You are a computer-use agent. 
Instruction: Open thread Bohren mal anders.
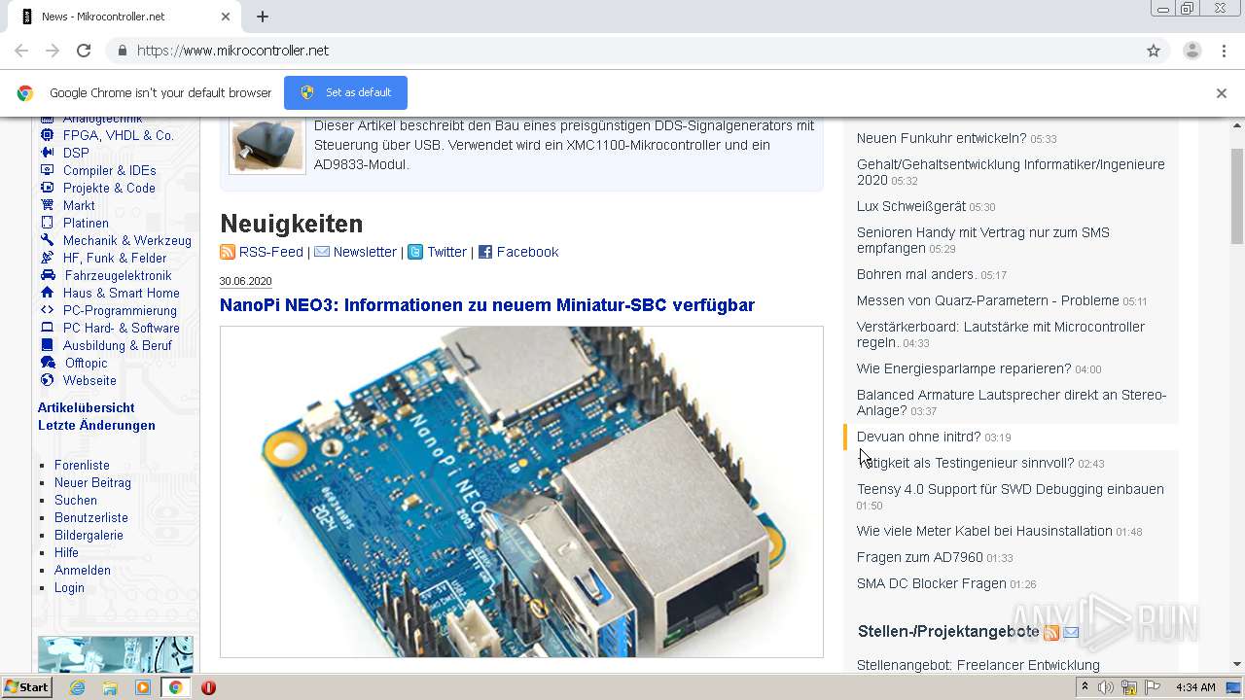(x=916, y=274)
